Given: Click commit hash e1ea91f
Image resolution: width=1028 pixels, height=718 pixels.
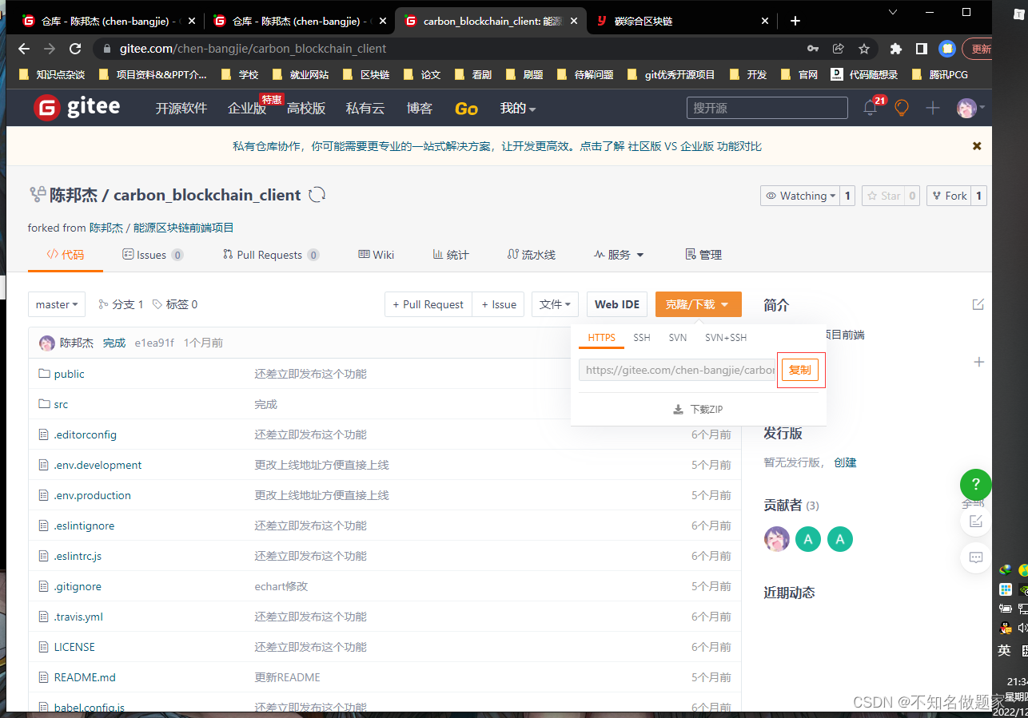Looking at the screenshot, I should tap(154, 343).
